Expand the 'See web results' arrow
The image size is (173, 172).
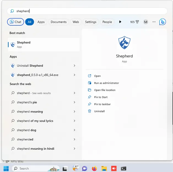[74, 93]
